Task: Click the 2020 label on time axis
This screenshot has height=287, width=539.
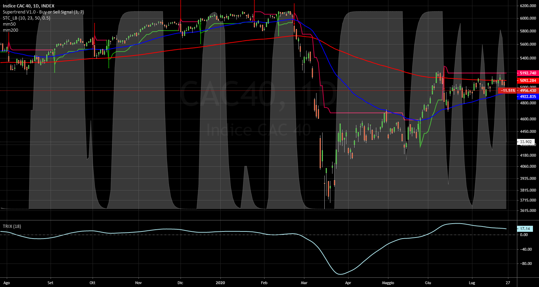Action: 220,283
